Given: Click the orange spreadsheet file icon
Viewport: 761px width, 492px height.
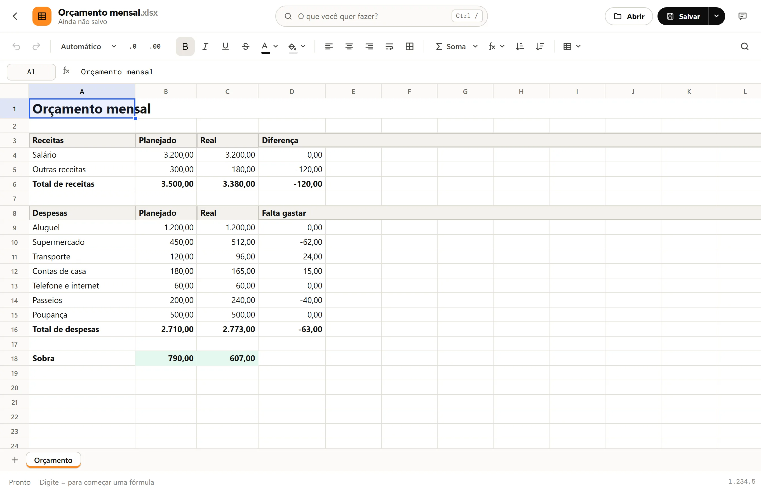Looking at the screenshot, I should click(x=42, y=16).
